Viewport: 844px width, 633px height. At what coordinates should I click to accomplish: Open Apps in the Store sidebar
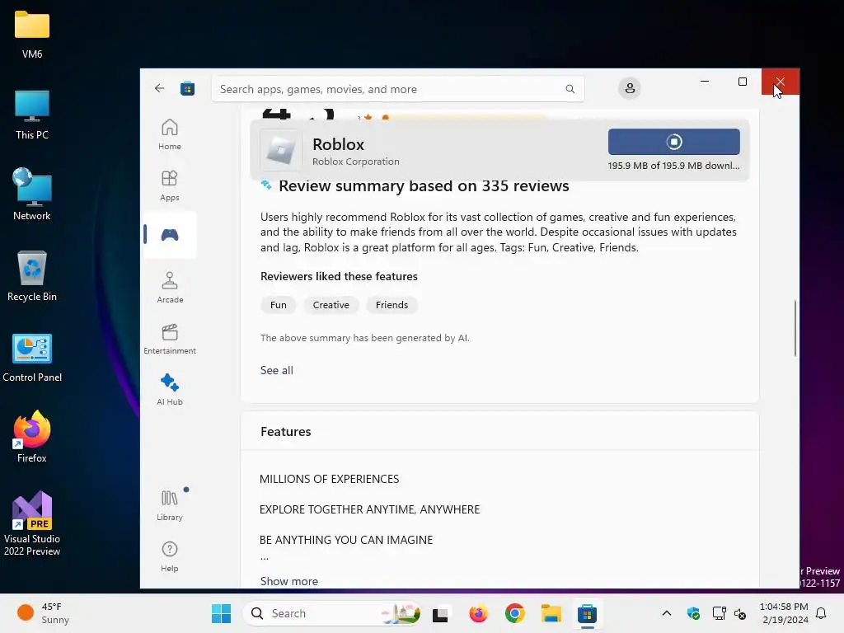coord(170,185)
